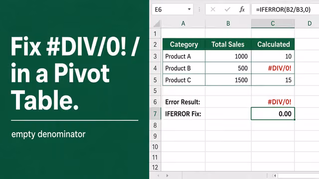Click the Cancel (X) formula bar icon
Screen dimensions: 319x179
[213, 9]
